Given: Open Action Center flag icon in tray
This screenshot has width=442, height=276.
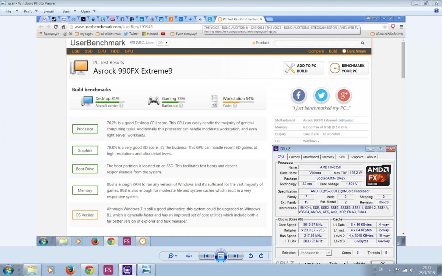Looking at the screenshot, I should [397, 270].
